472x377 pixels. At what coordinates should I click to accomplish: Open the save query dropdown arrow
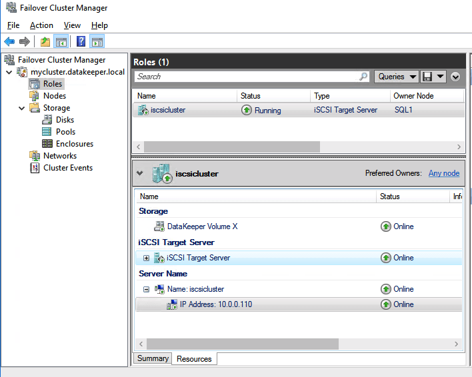441,77
